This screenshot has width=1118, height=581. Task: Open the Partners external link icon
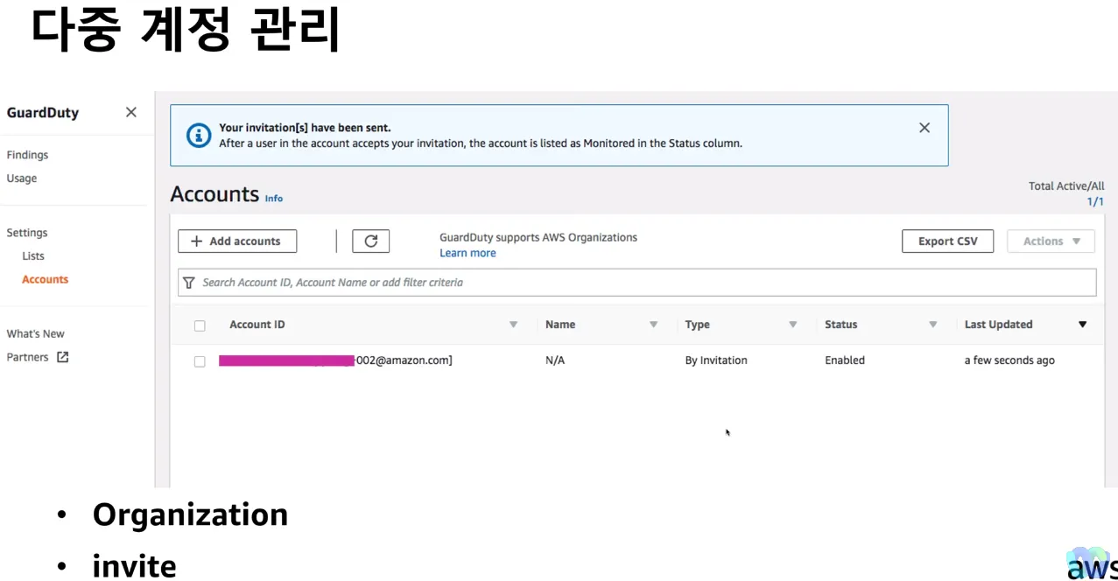pos(63,357)
